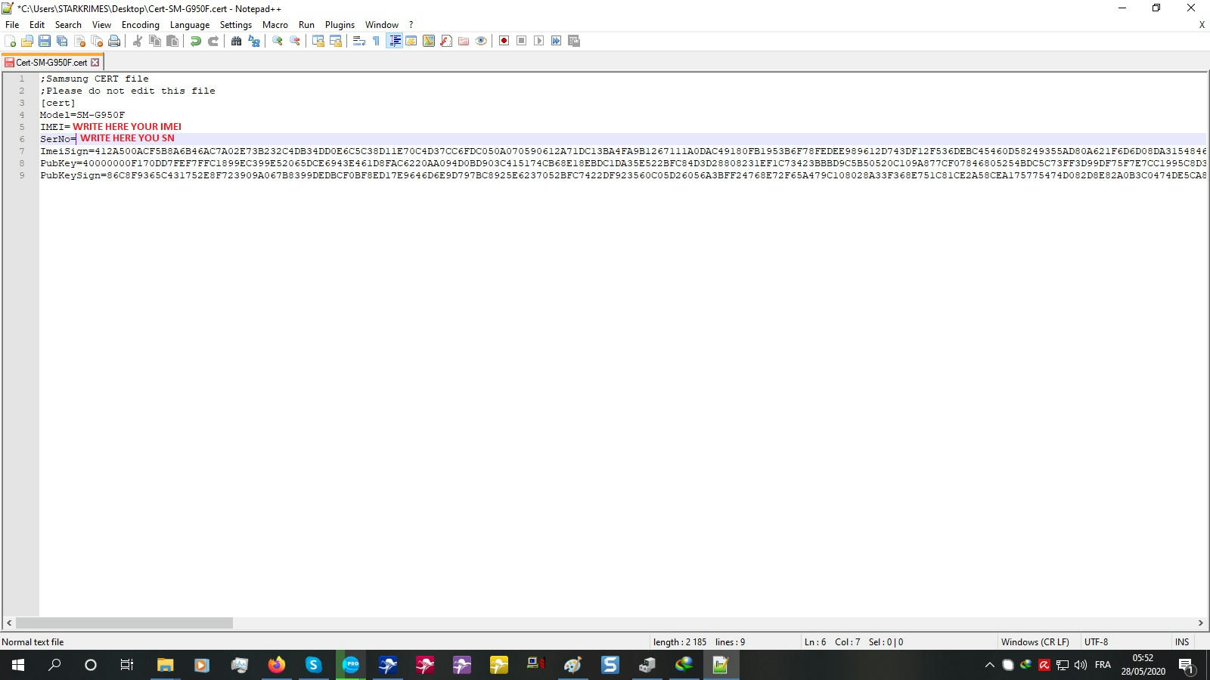Viewport: 1210px width, 680px height.
Task: Toggle the Monitoring eye icon
Action: [x=481, y=41]
